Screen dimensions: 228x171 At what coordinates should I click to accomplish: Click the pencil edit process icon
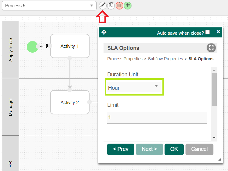point(103,5)
